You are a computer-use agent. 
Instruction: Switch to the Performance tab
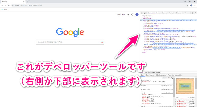pyautogui.click(x=179, y=13)
